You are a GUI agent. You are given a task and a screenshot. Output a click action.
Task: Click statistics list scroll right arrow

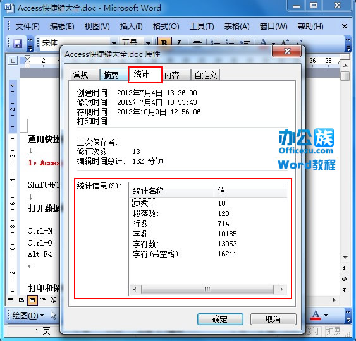281,289
